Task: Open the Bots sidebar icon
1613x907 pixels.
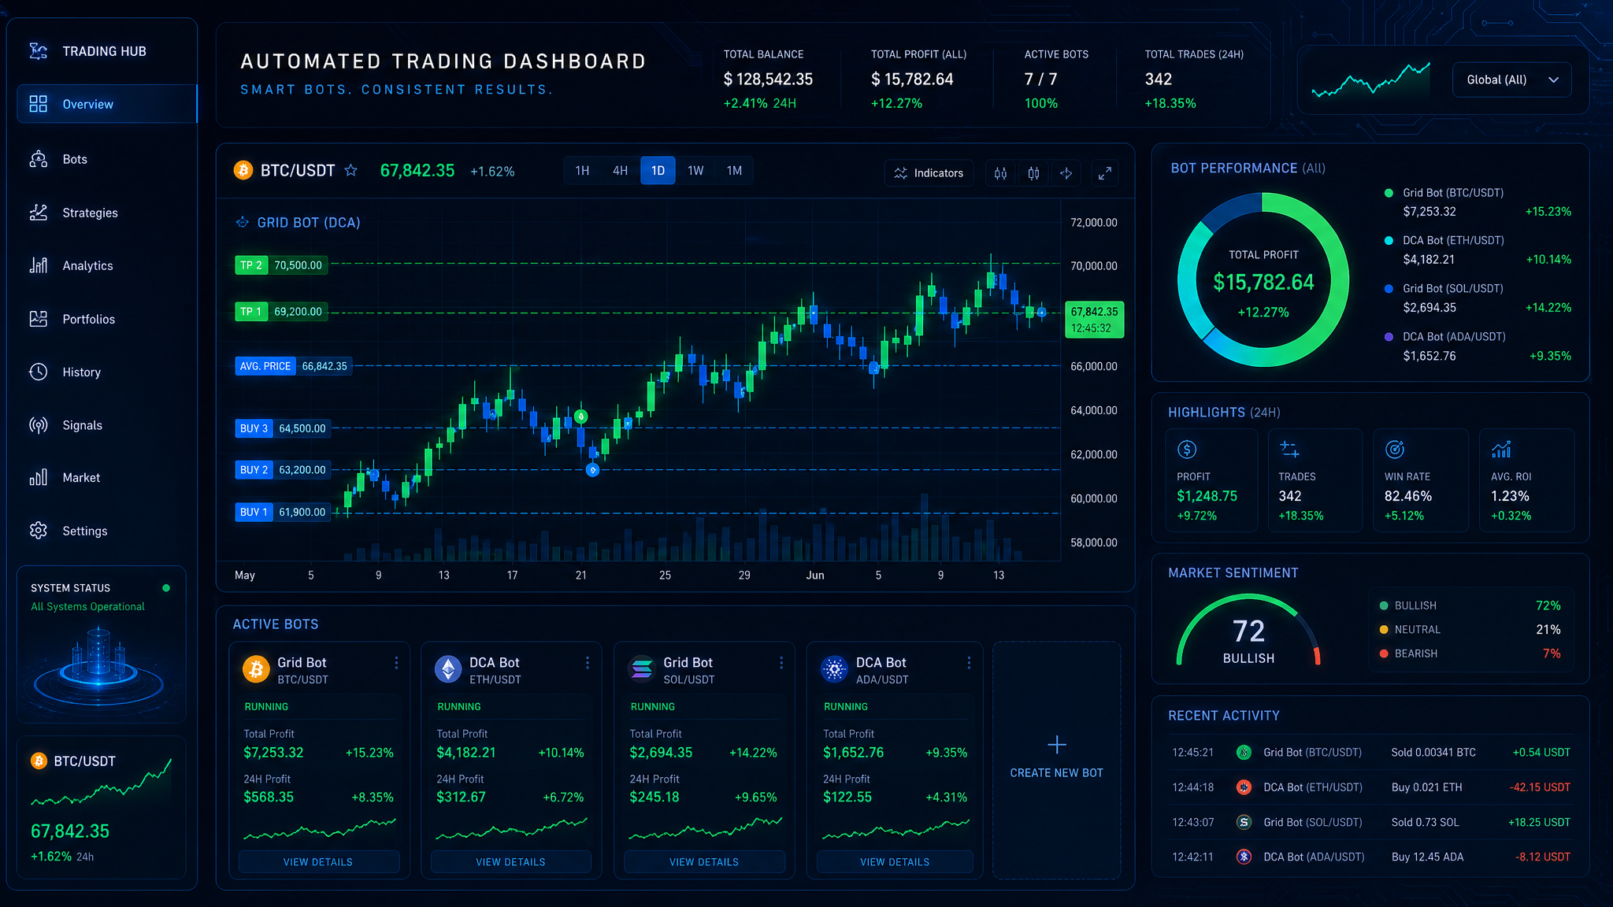Action: click(x=39, y=159)
